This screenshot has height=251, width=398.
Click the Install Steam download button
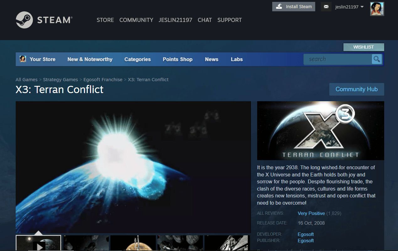point(294,7)
